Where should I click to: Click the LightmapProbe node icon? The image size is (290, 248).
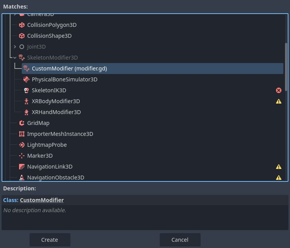[x=22, y=145]
